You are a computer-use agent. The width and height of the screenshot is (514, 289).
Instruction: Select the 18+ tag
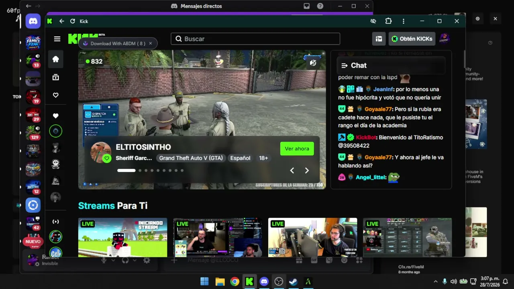(x=263, y=158)
